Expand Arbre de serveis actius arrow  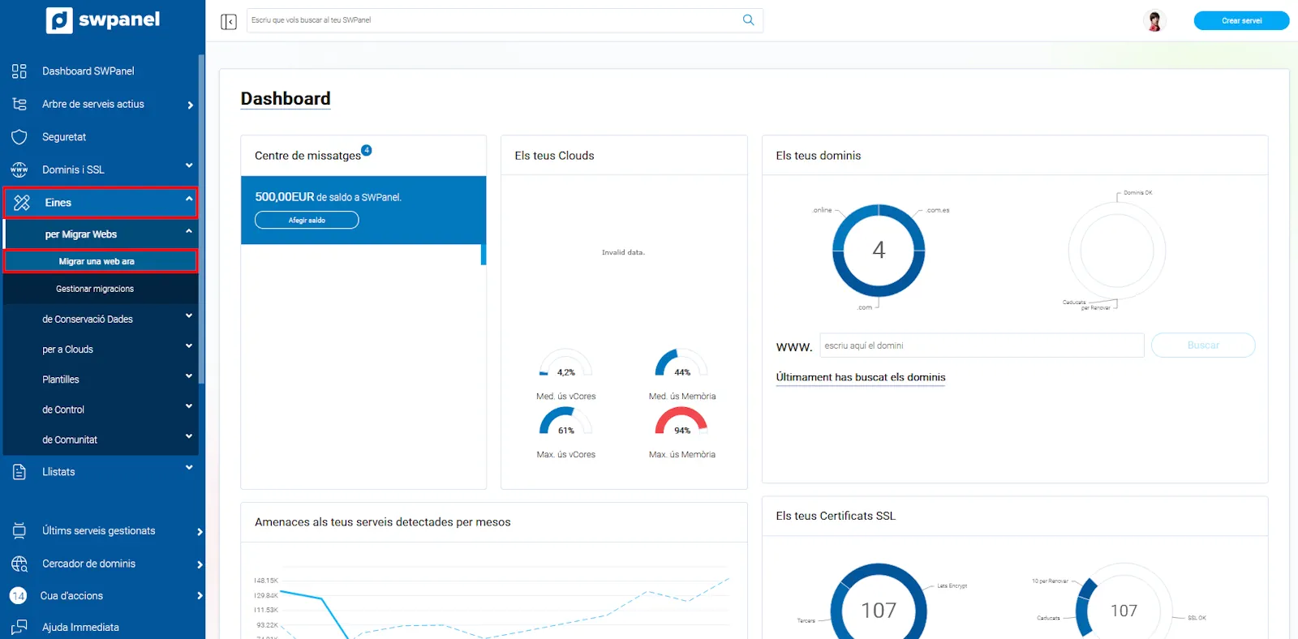(191, 105)
